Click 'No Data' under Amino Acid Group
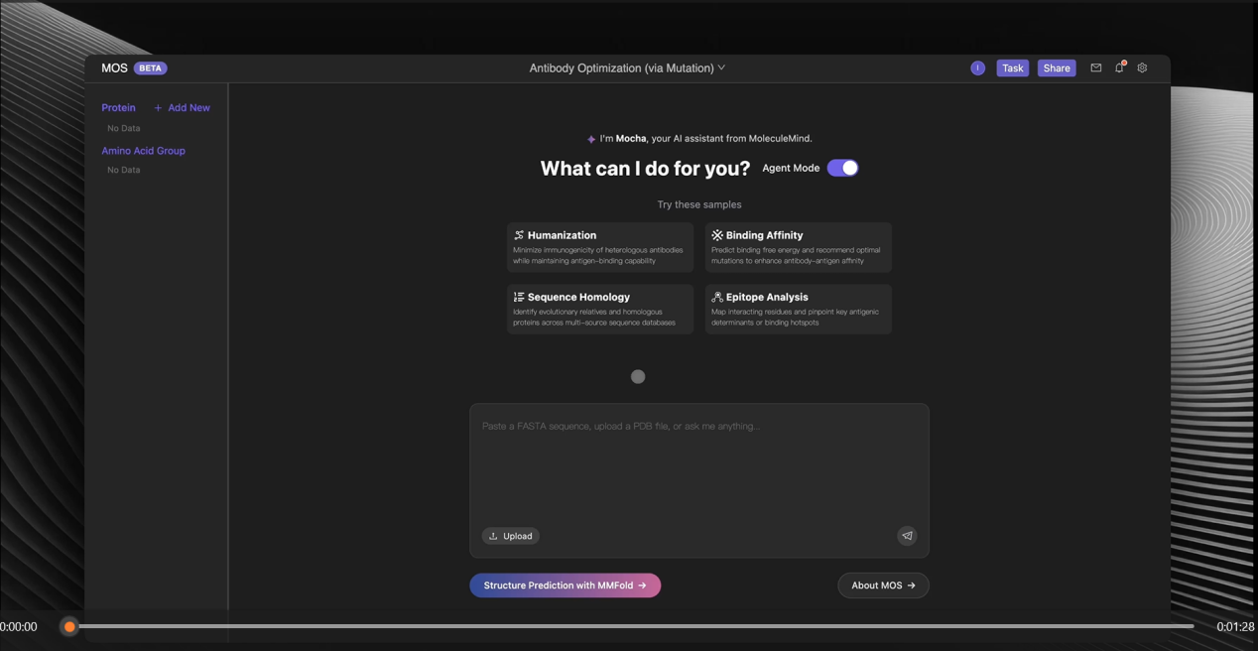Viewport: 1258px width, 651px height. (x=124, y=170)
